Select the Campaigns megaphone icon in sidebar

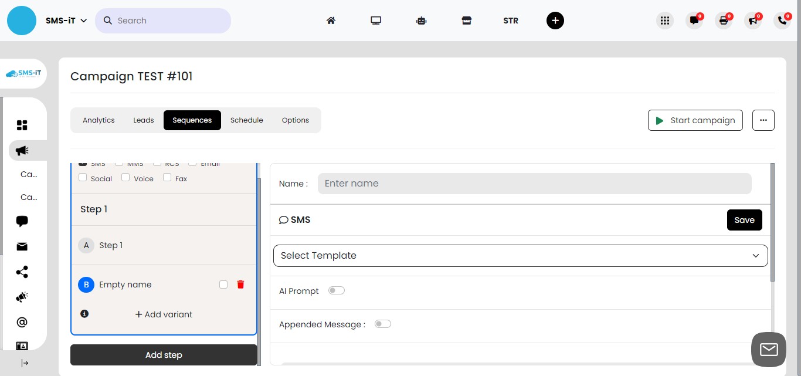point(22,150)
